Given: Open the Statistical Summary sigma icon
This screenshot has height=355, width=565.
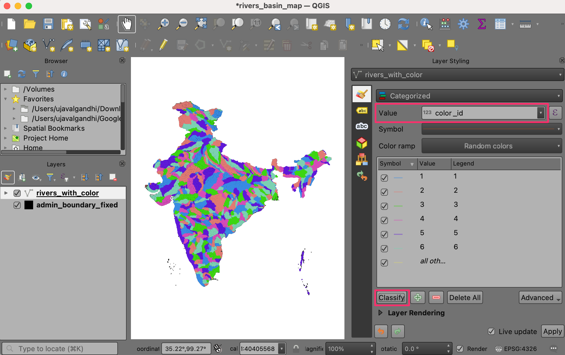Looking at the screenshot, I should 481,24.
